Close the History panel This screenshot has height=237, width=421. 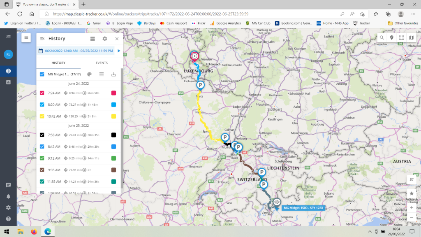click(117, 39)
